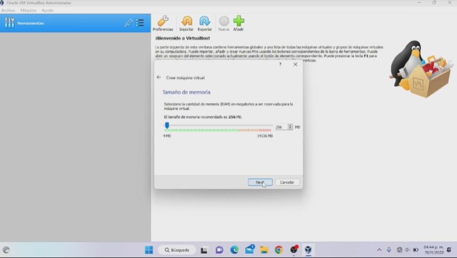Screen dimensions: 457x258
Task: Open the app with red badge on taskbar
Action: click(294, 249)
